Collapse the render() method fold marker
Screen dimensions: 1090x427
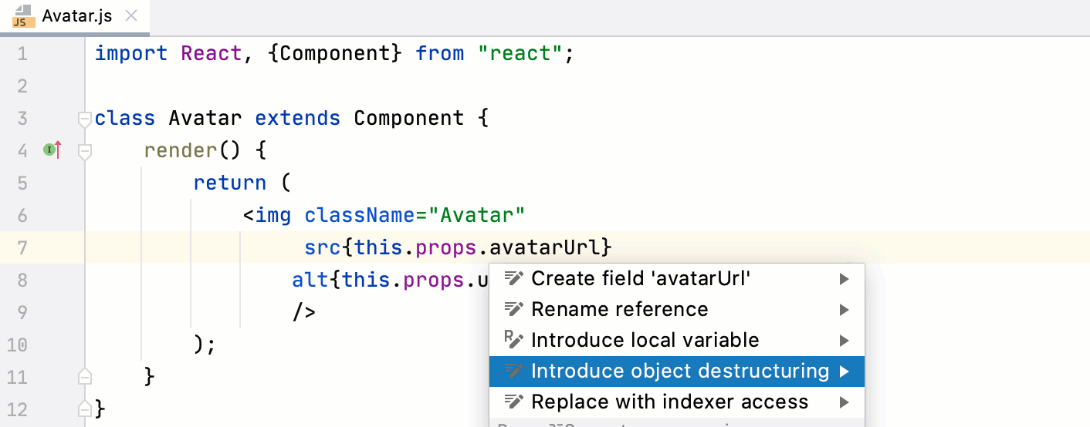85,151
